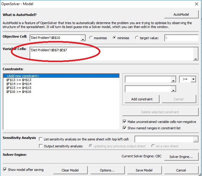Open range selector for Variable Cells
Screen dimensions: 202x176
pyautogui.click(x=196, y=54)
